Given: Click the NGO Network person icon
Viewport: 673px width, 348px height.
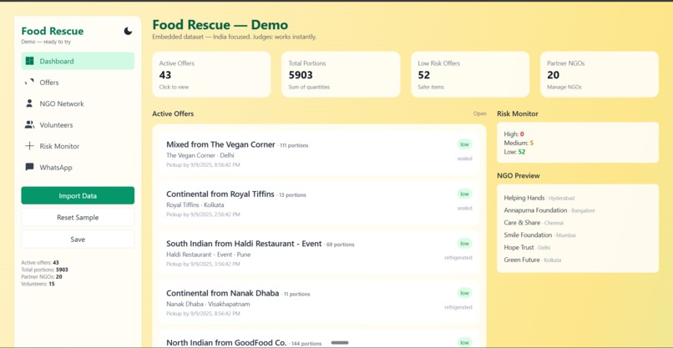Looking at the screenshot, I should [29, 103].
